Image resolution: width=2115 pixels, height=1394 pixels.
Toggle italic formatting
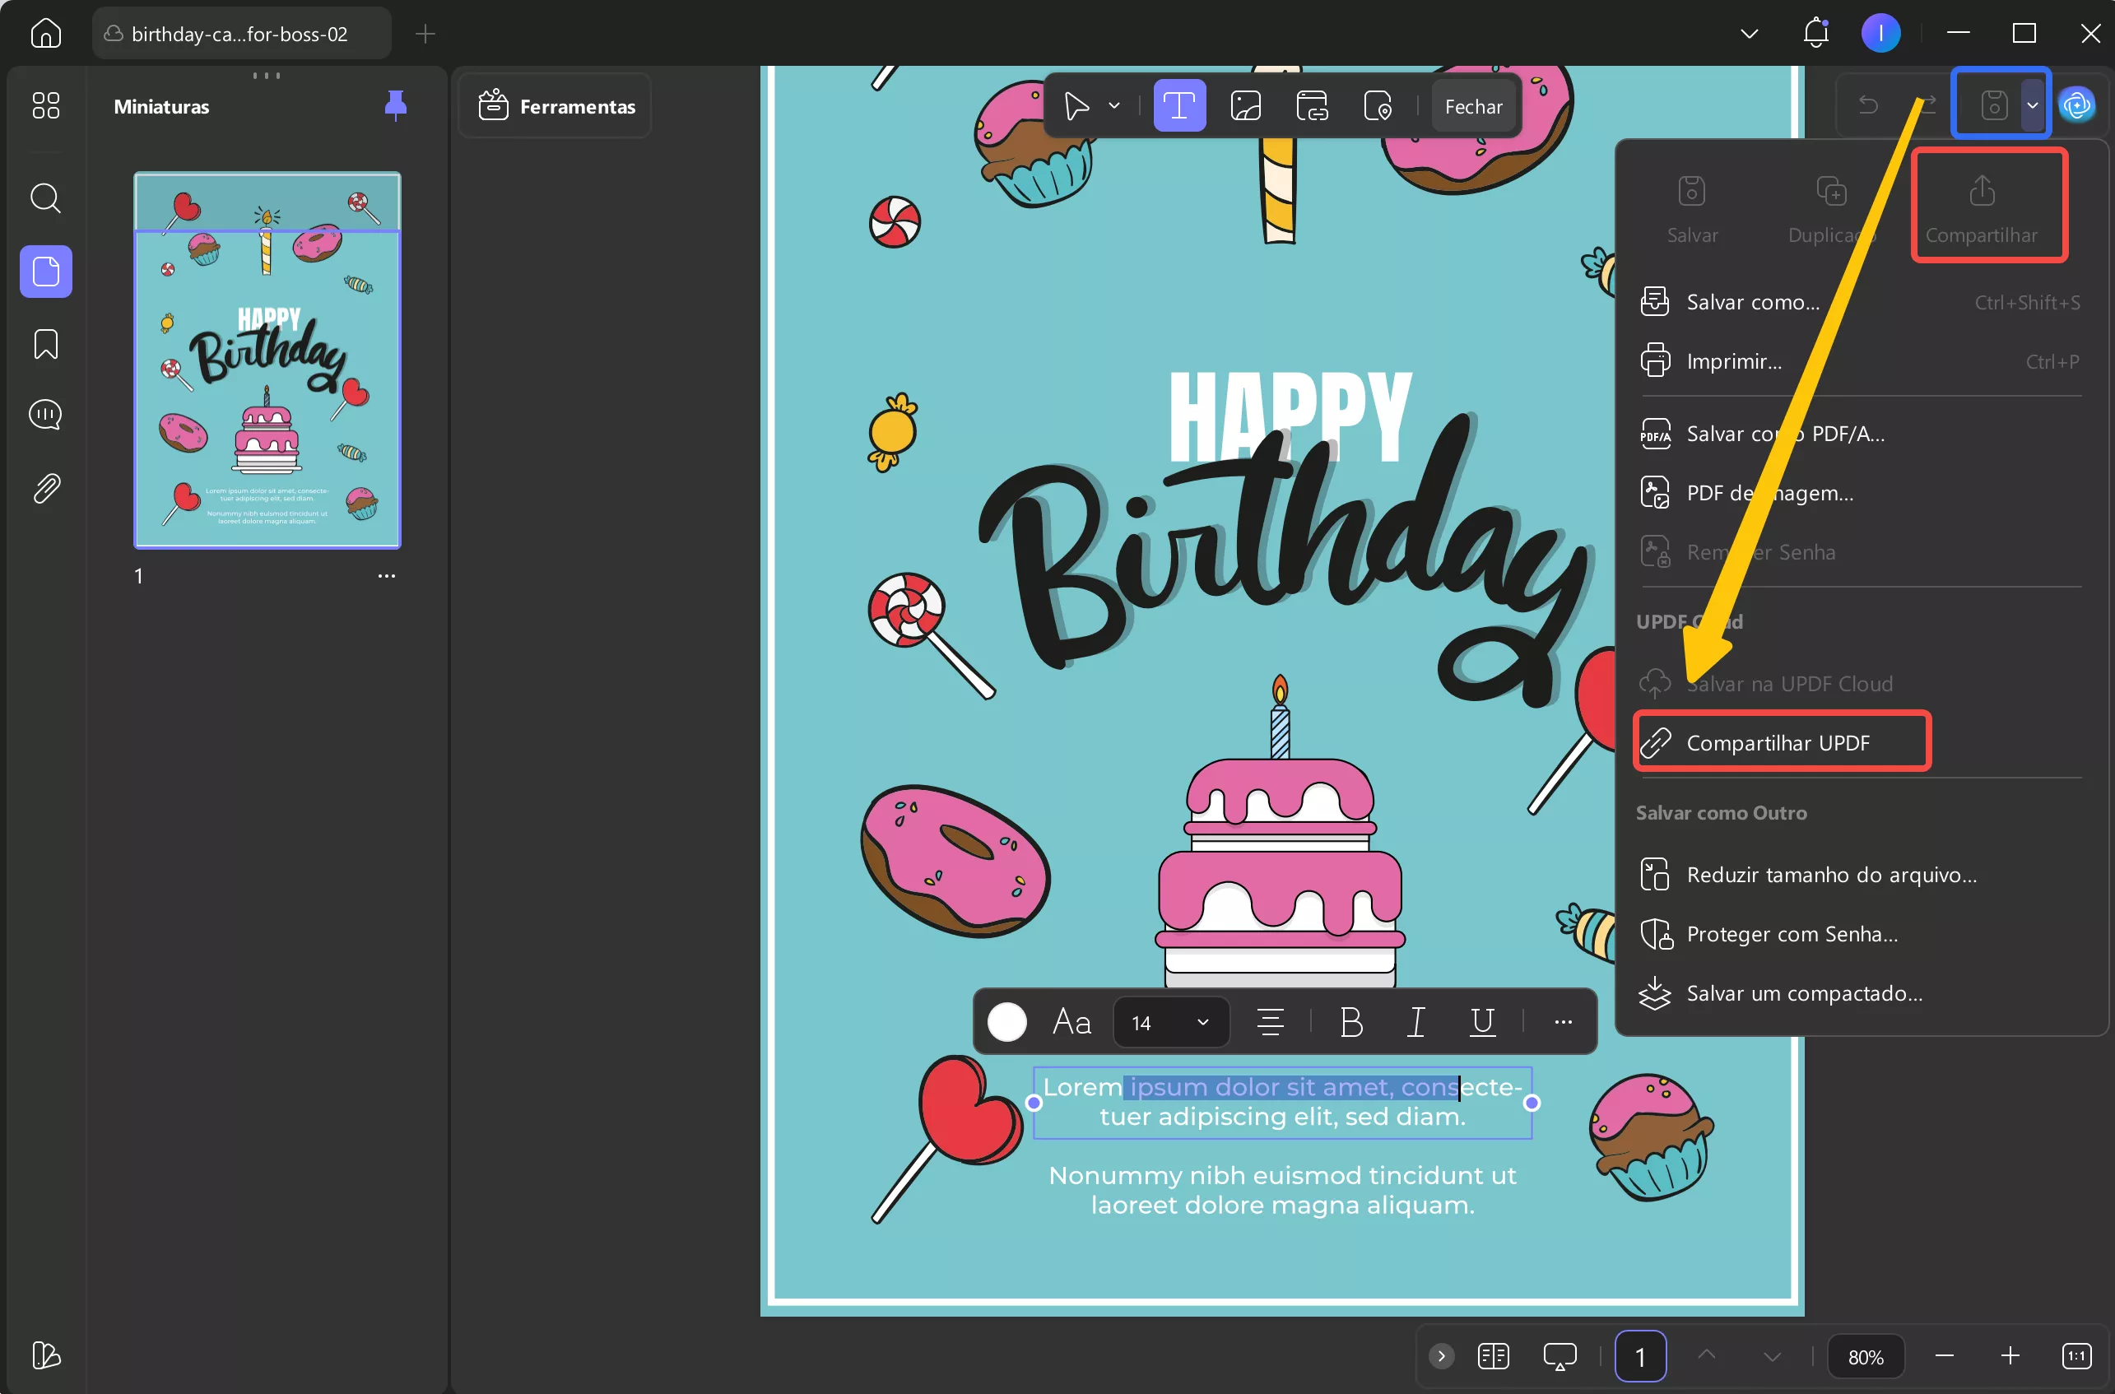(1416, 1022)
